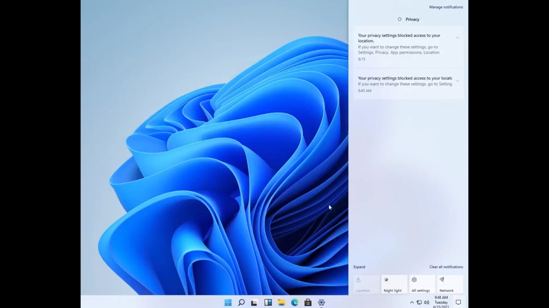
Task: Clear all notifications
Action: 446,267
